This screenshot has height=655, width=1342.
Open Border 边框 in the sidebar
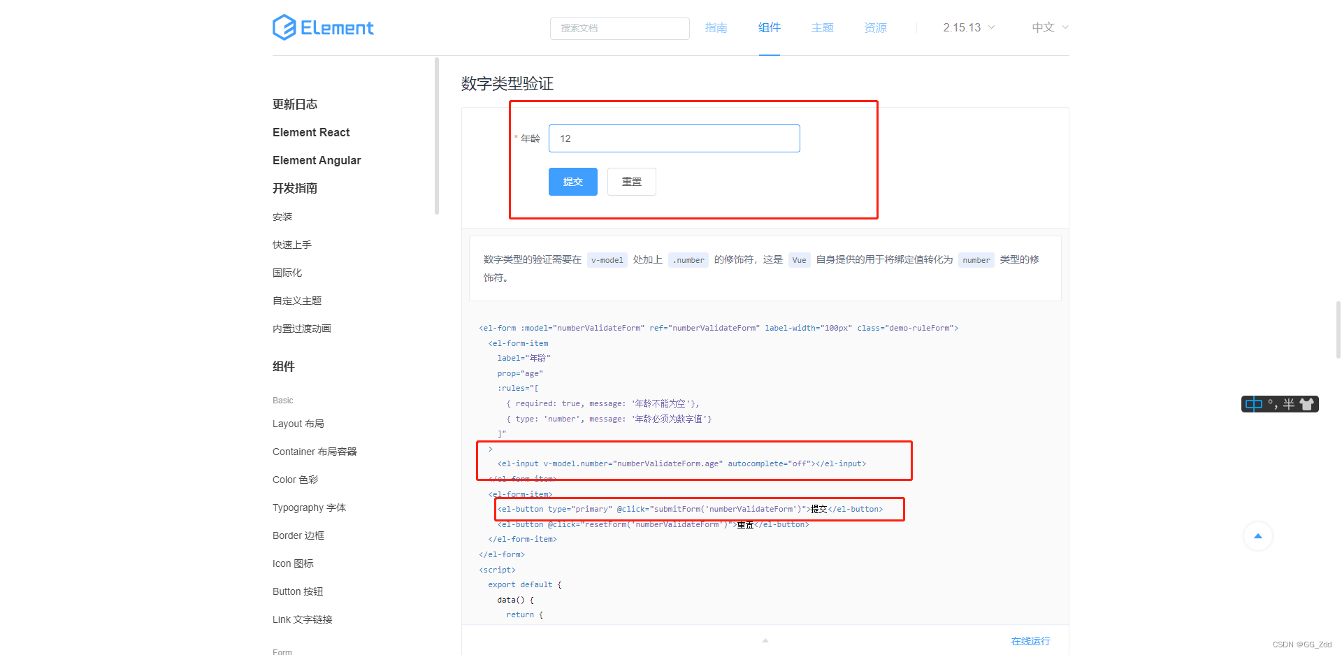298,535
